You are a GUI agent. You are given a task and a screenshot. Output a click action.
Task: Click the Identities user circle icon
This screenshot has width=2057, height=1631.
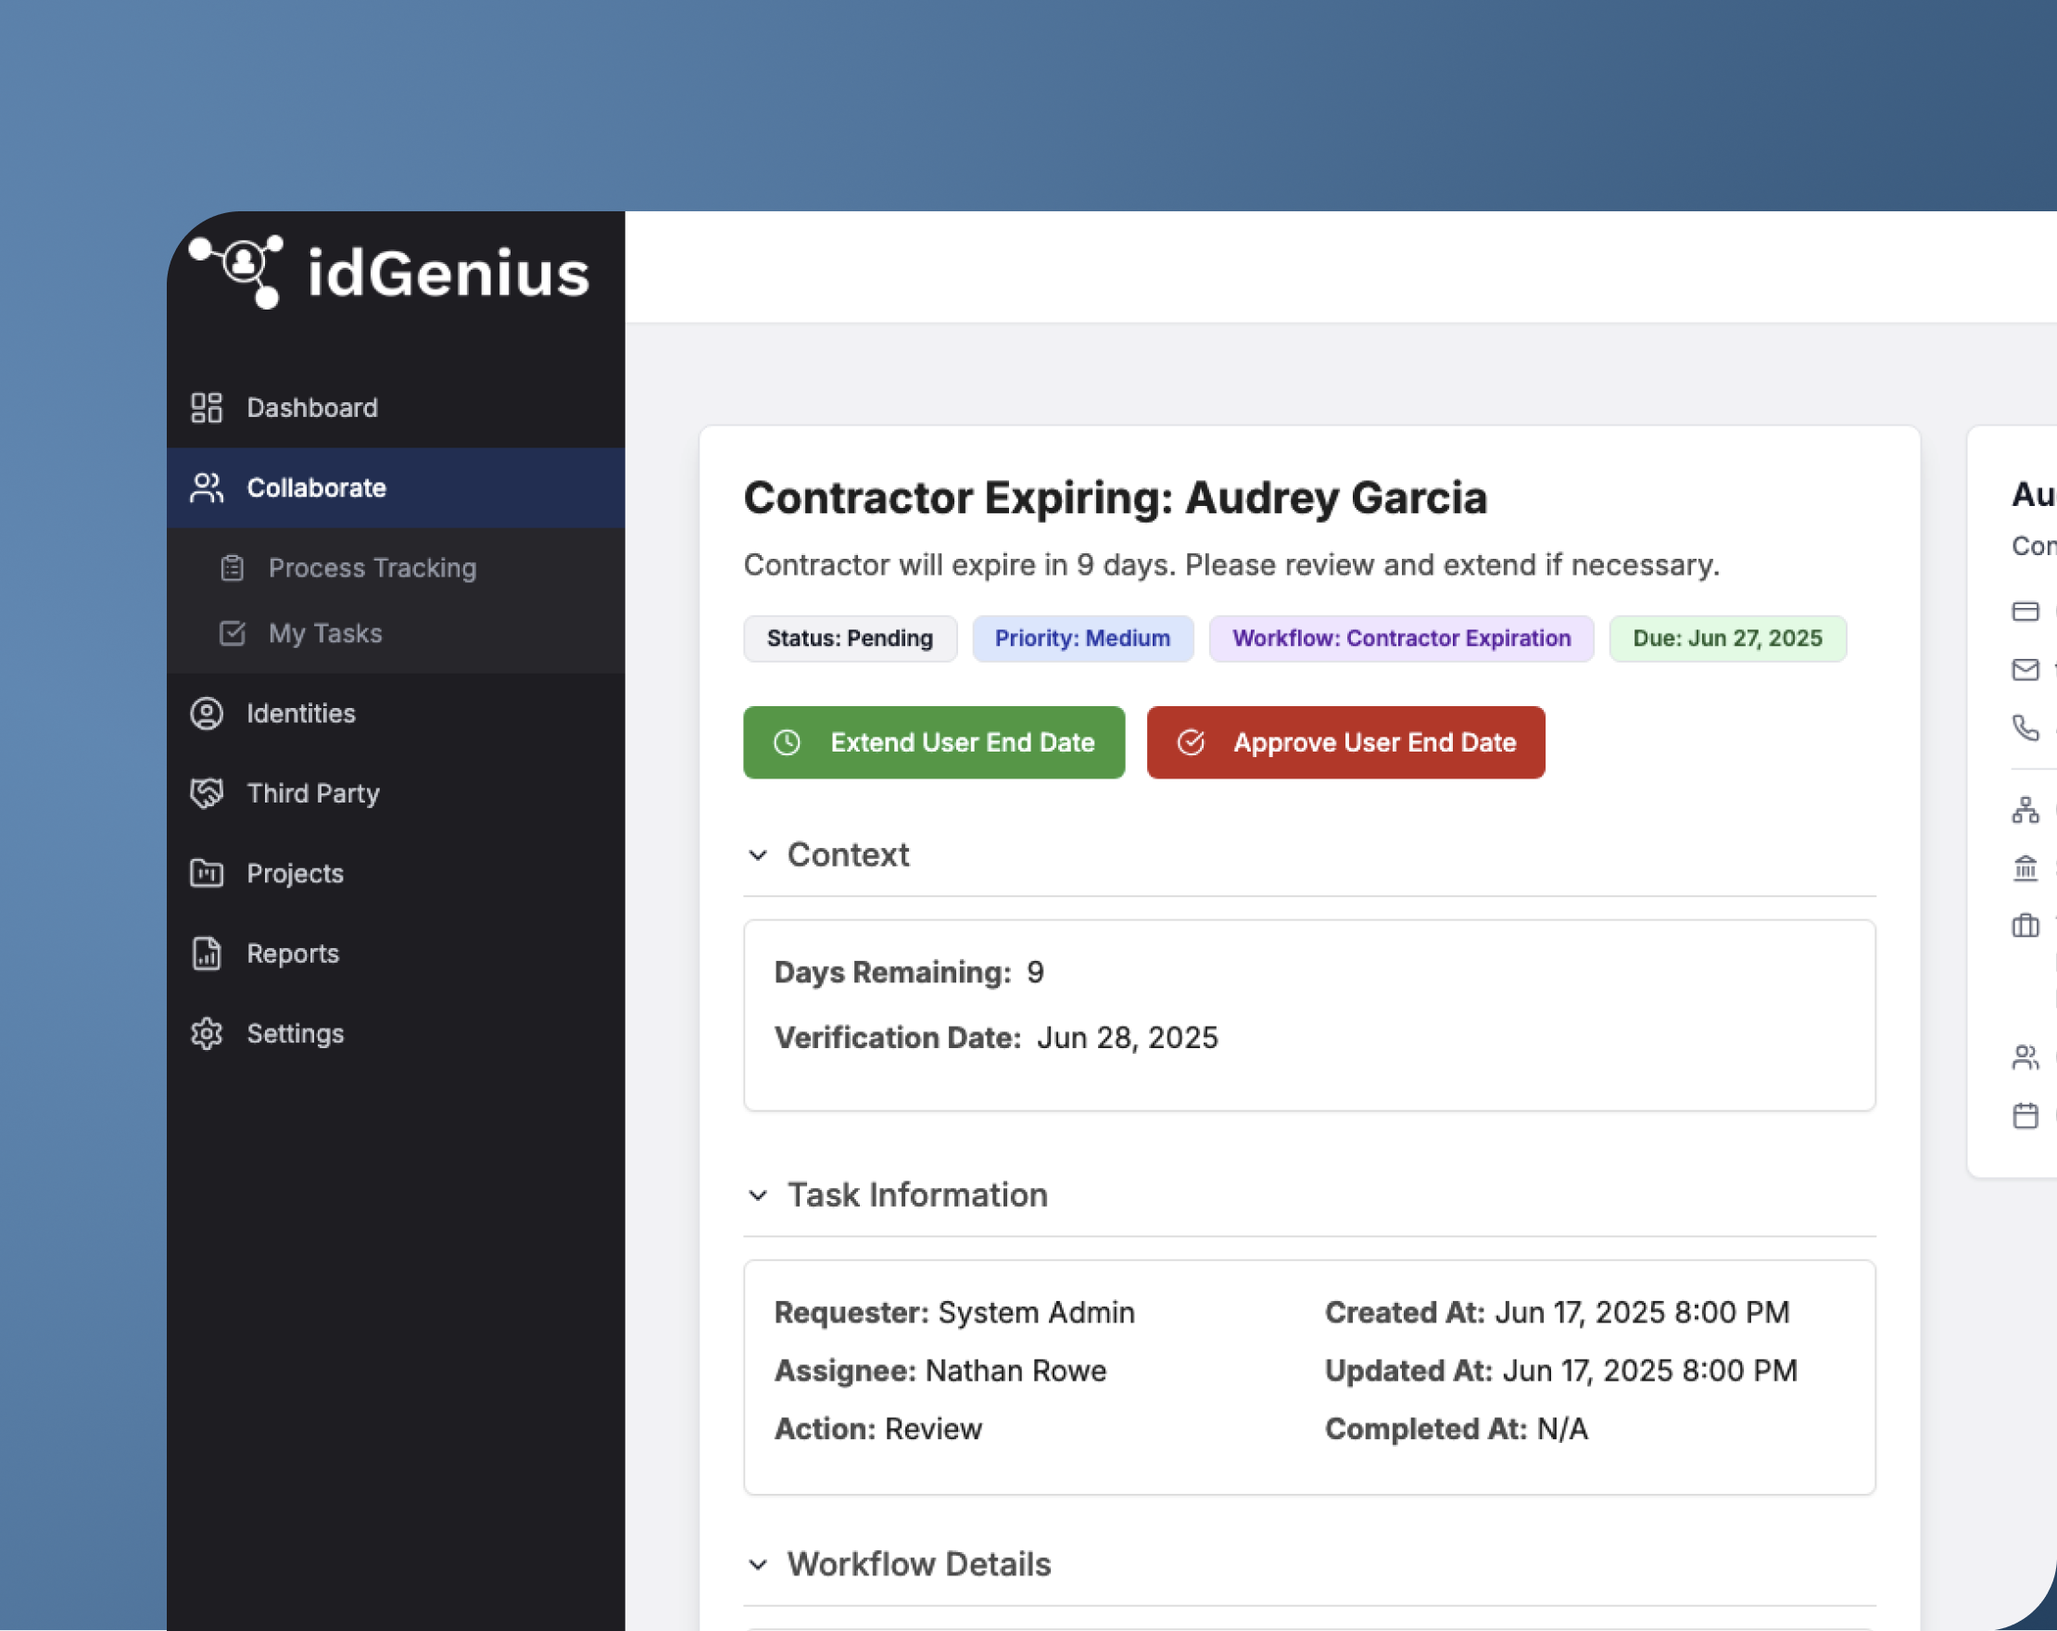pos(206,713)
